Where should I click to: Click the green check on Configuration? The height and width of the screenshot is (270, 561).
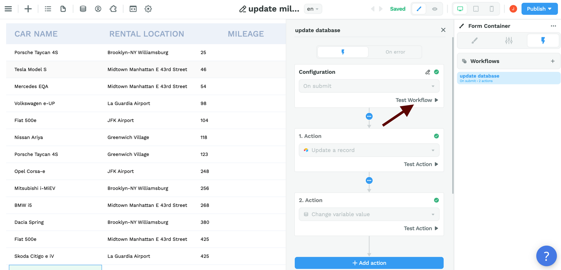pos(436,72)
